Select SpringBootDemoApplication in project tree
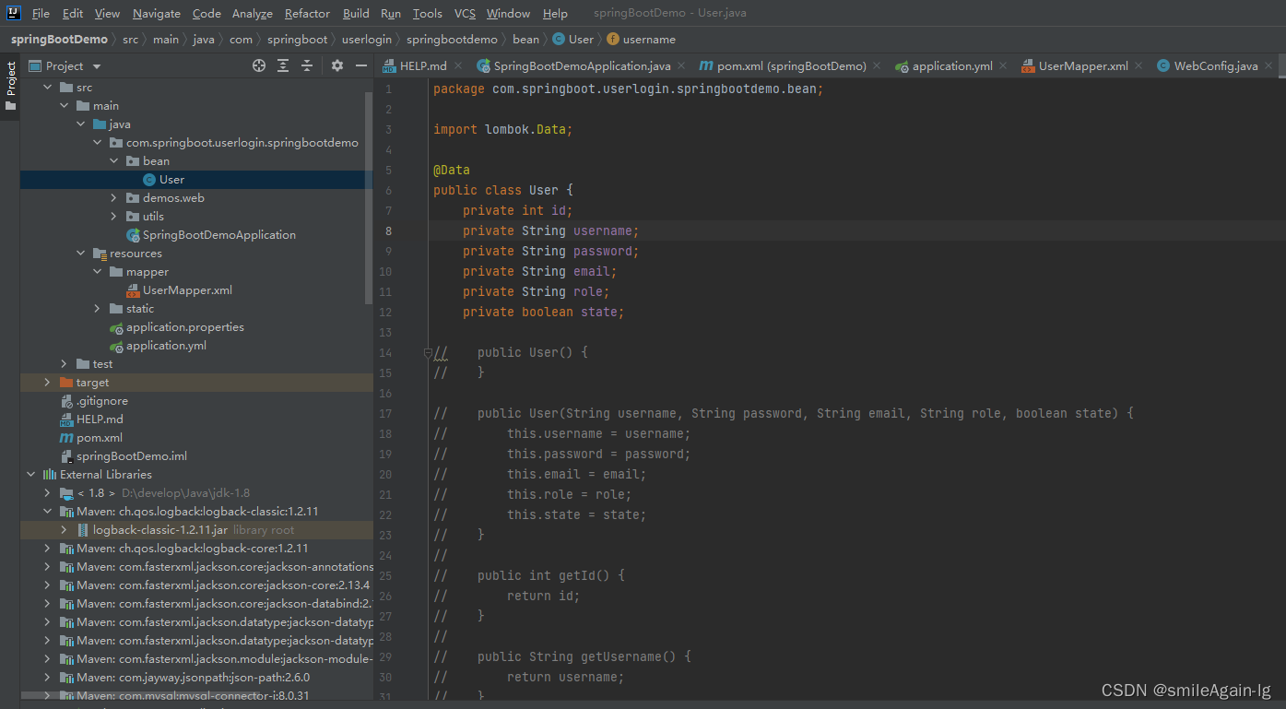 click(218, 235)
